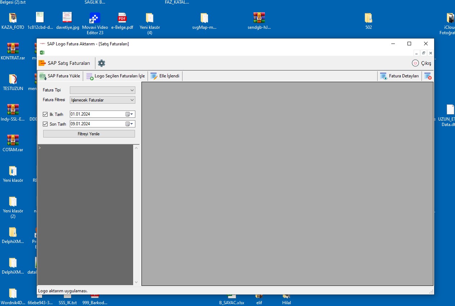The width and height of the screenshot is (455, 306).
Task: Click the settings gear icon
Action: coord(102,63)
